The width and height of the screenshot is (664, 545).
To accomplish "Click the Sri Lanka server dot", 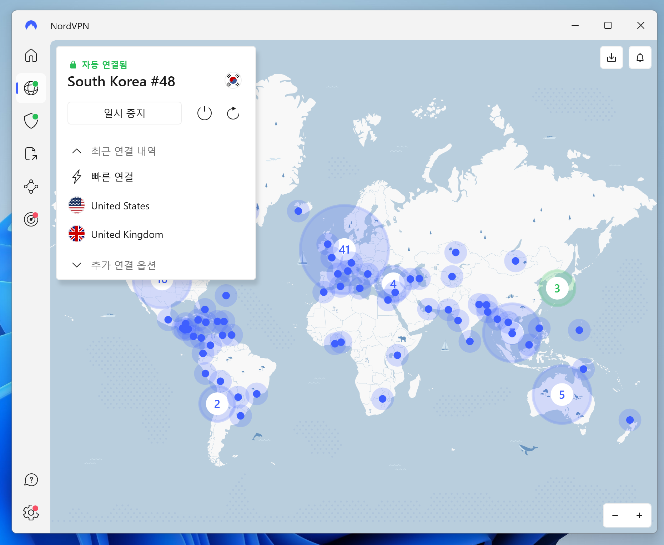I will coord(470,341).
